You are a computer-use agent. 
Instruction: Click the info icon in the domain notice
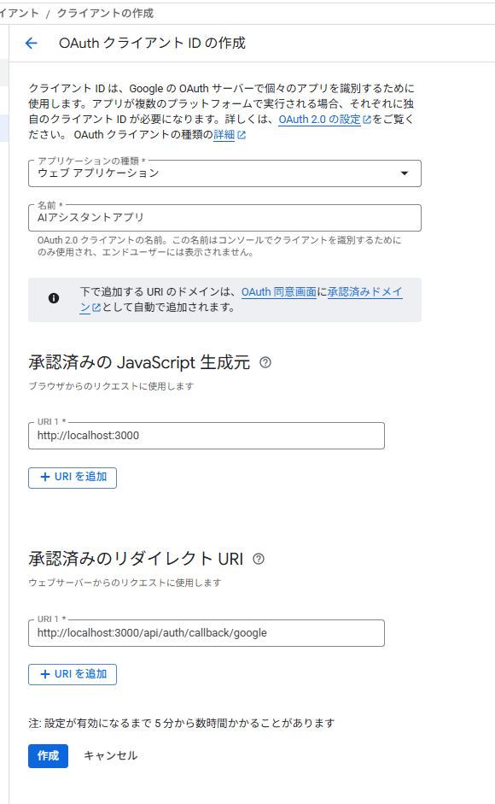click(x=54, y=298)
